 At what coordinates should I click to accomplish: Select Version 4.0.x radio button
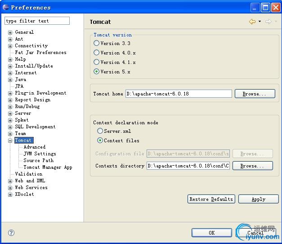click(96, 53)
